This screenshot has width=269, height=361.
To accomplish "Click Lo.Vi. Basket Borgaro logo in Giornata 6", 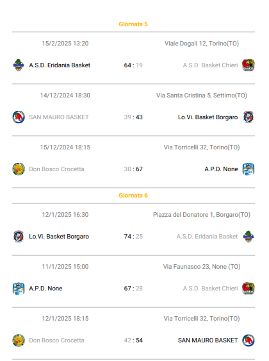I will pyautogui.click(x=19, y=237).
